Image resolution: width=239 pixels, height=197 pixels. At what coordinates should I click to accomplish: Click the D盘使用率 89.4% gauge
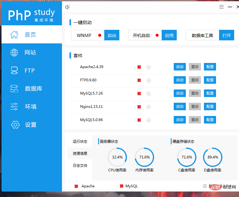pyautogui.click(x=213, y=157)
